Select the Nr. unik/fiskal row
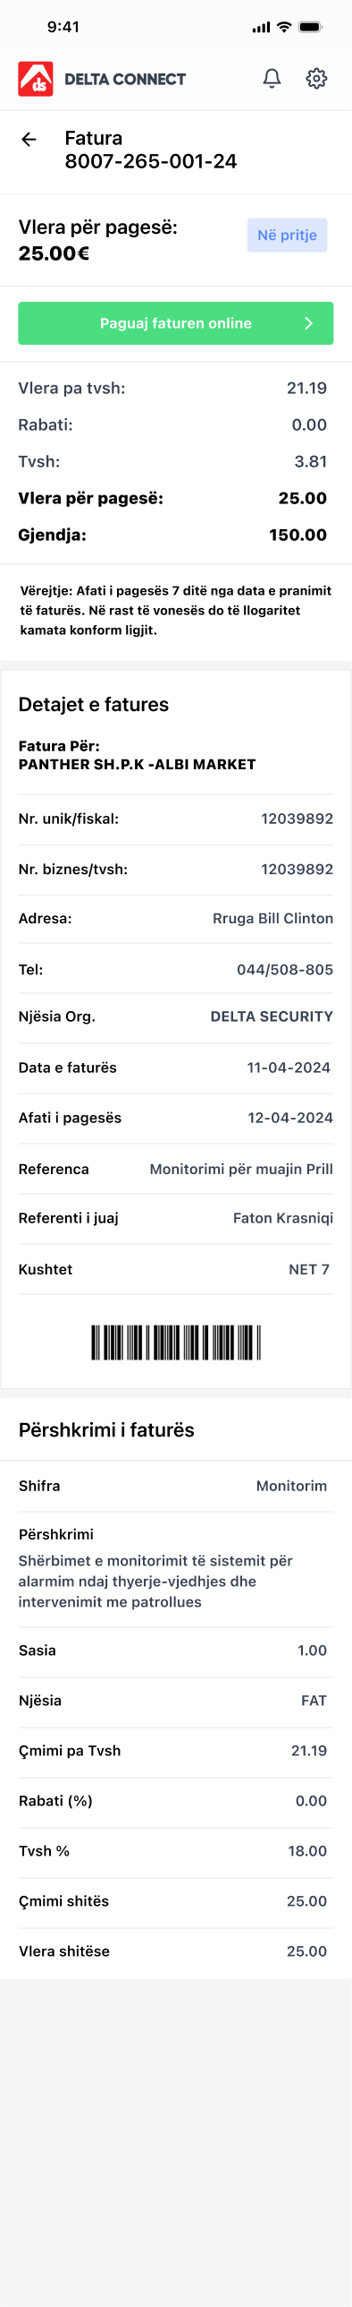352x2307 pixels. [176, 819]
